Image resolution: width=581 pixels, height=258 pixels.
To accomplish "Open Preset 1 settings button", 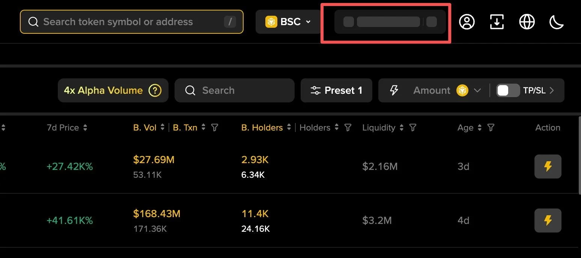I will click(336, 90).
